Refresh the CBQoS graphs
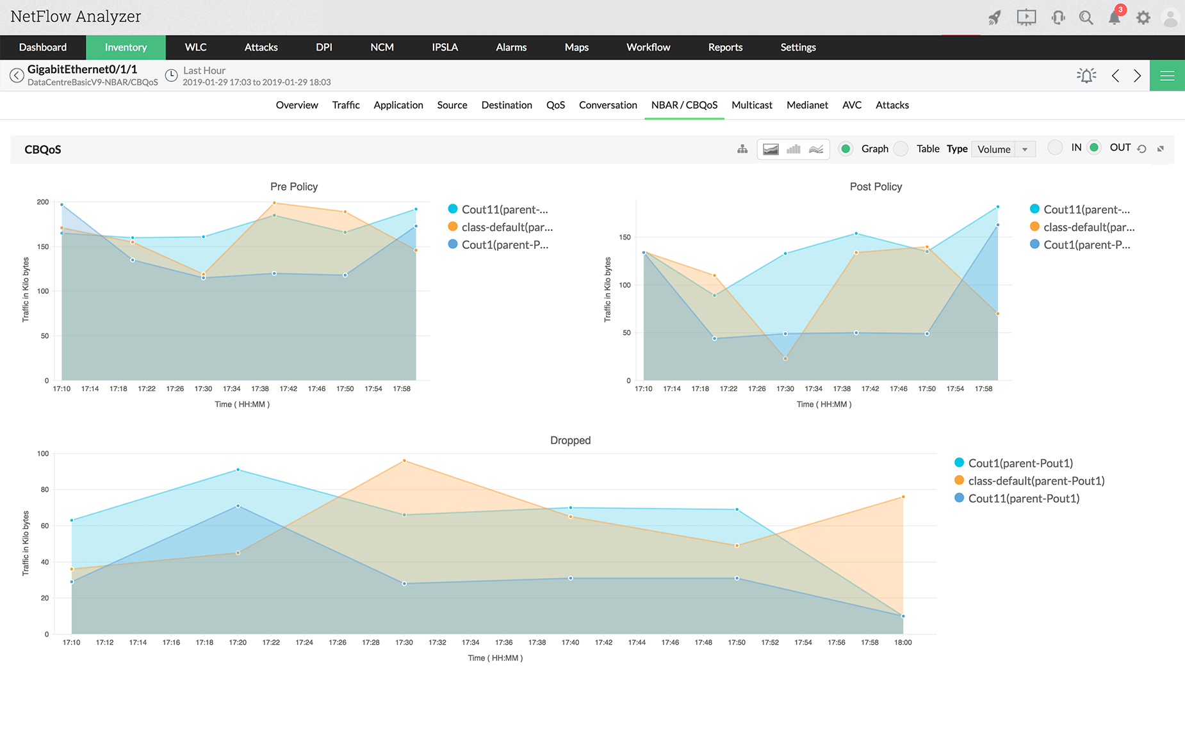 tap(1142, 149)
